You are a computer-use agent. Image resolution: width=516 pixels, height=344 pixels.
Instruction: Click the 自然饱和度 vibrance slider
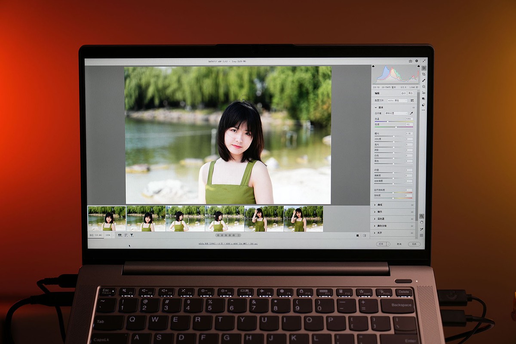click(393, 193)
